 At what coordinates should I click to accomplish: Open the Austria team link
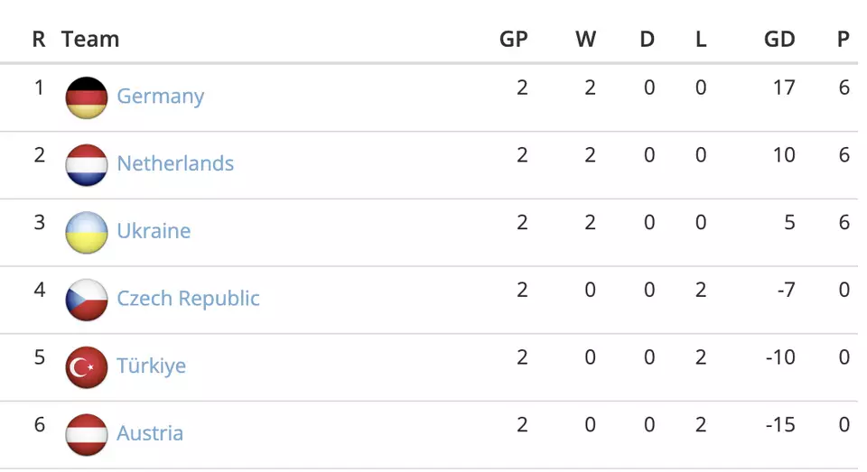[x=150, y=433]
